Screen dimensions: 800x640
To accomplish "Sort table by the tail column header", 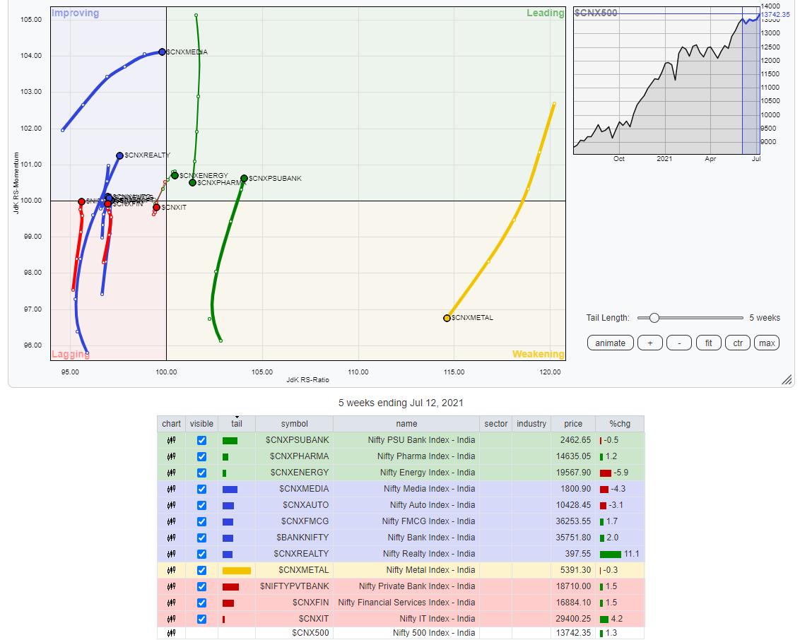I will click(237, 424).
